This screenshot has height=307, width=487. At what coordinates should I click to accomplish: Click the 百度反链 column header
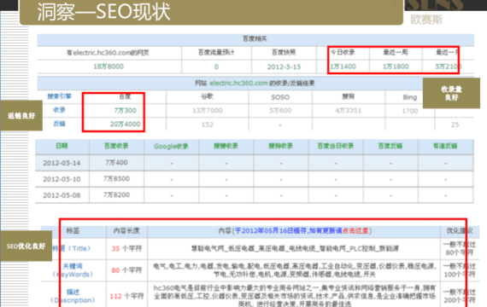click(390, 146)
